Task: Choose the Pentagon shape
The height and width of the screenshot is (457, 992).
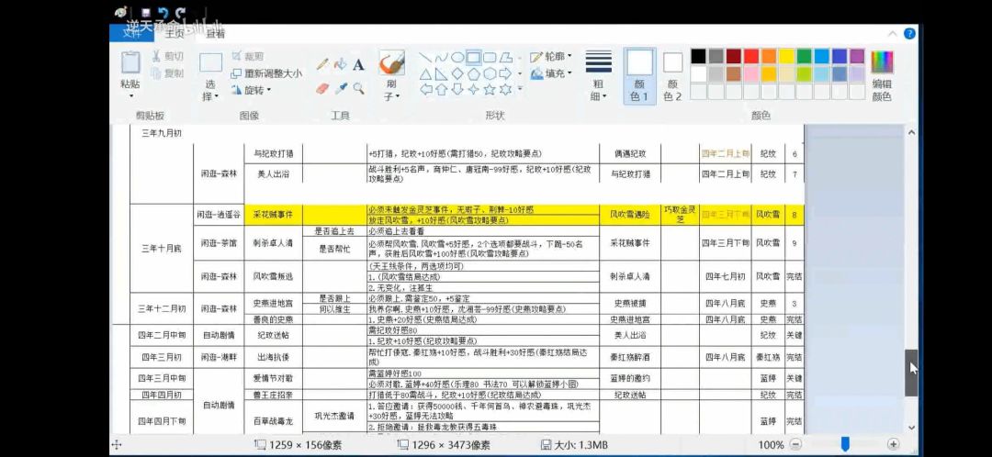Action: (473, 73)
